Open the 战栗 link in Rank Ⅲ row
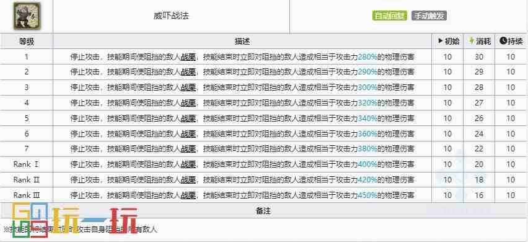 click(188, 195)
